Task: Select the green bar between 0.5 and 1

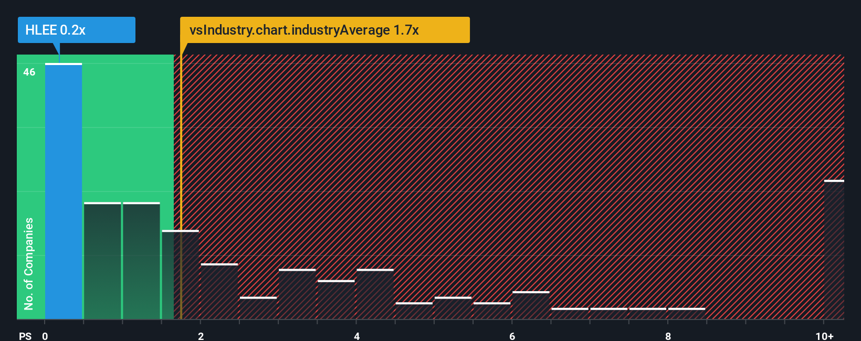Action: [102, 261]
